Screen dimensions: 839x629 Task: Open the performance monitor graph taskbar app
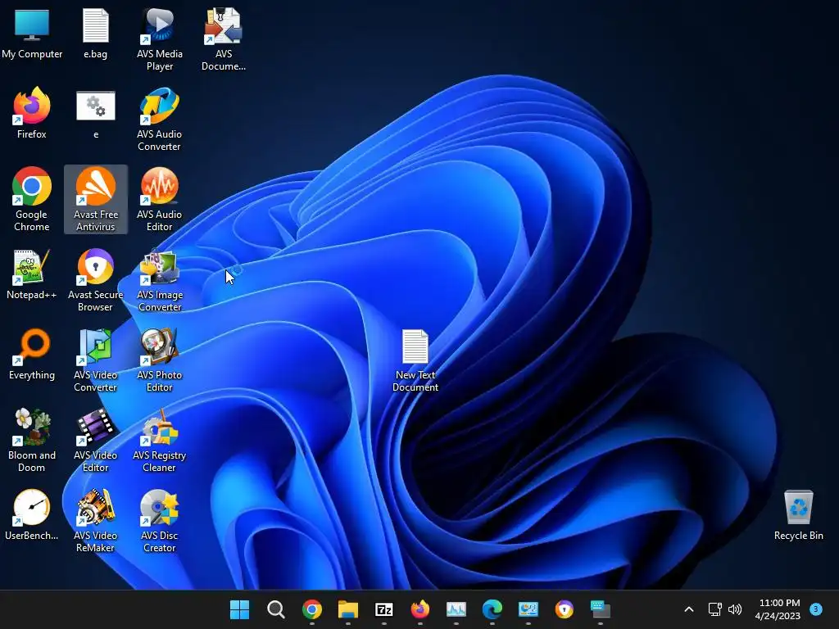coord(456,609)
